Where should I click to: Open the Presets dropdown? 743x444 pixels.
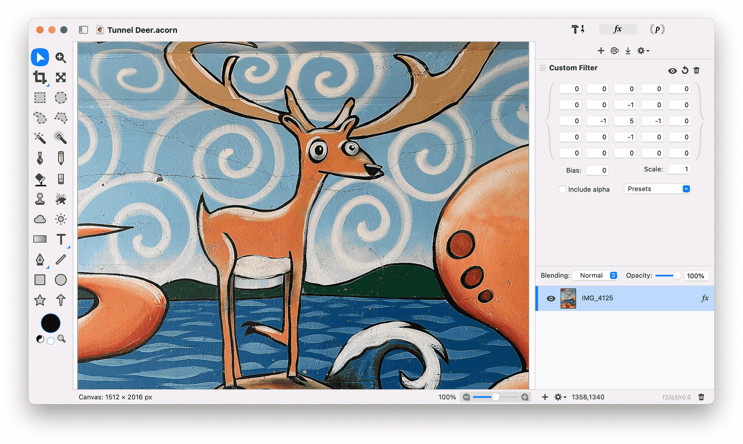(657, 189)
